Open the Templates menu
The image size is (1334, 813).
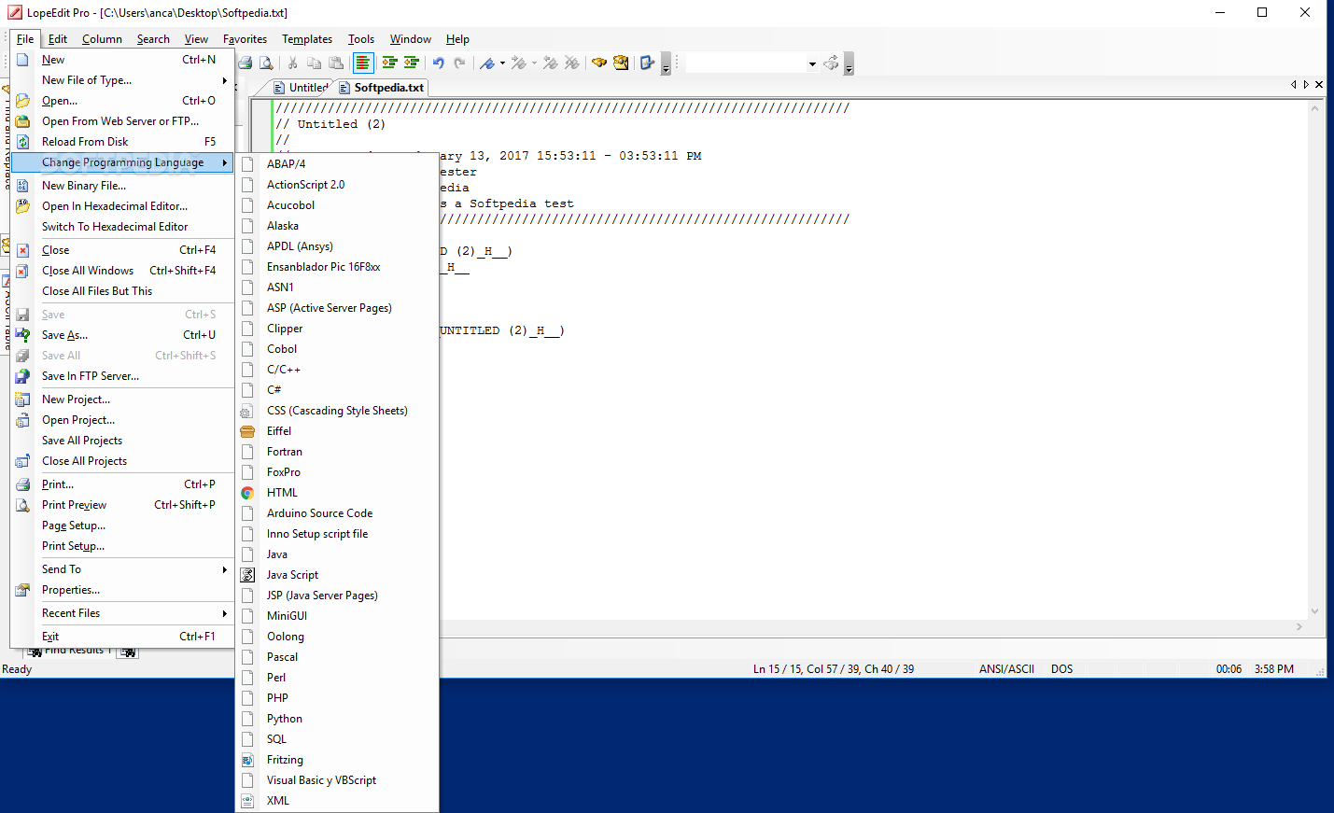(307, 39)
